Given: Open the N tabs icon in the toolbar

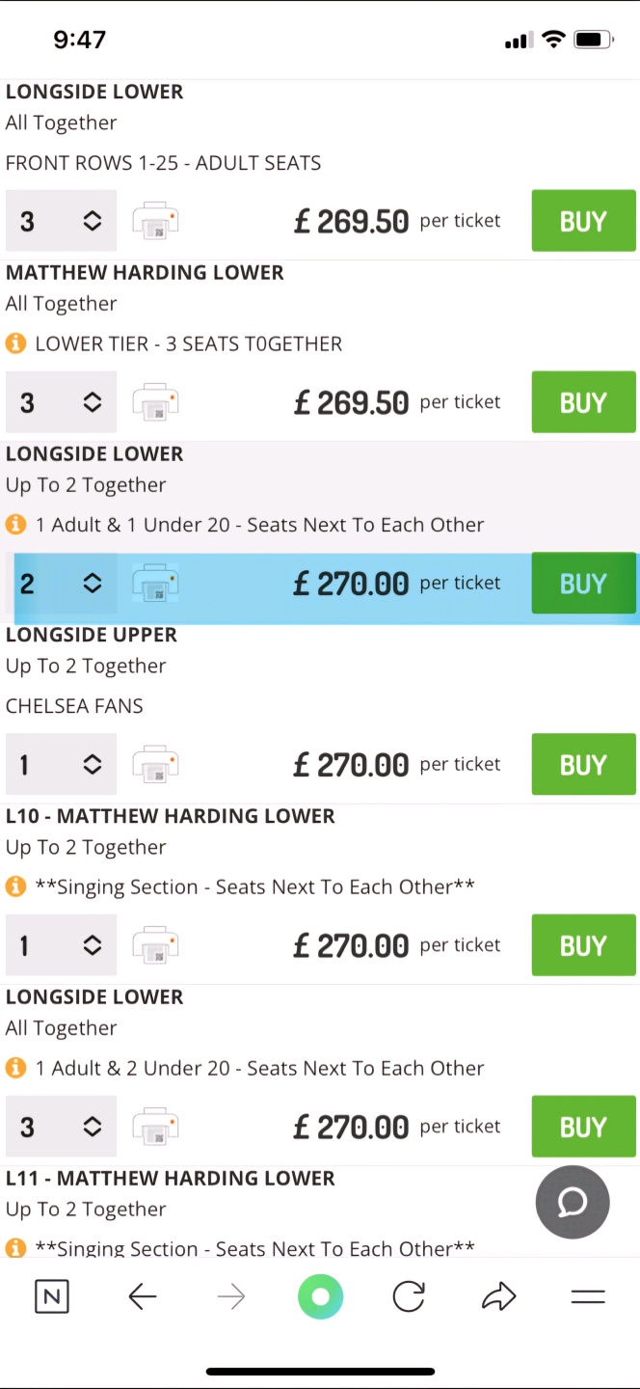Looking at the screenshot, I should pyautogui.click(x=52, y=1297).
